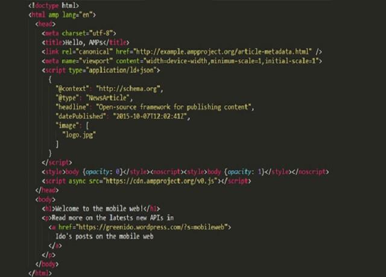Click the "Hello, AMPs" title text
Screen dimensions: 386x277
click(84, 43)
